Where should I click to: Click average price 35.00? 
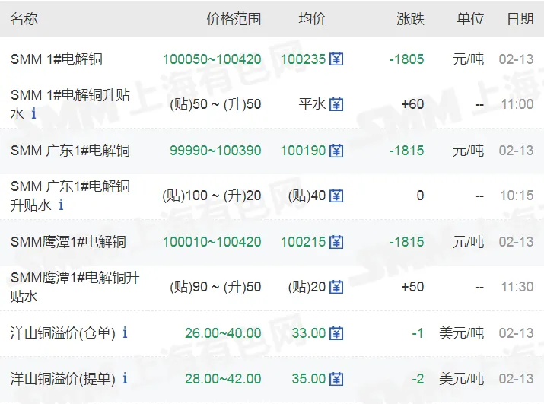(x=309, y=379)
